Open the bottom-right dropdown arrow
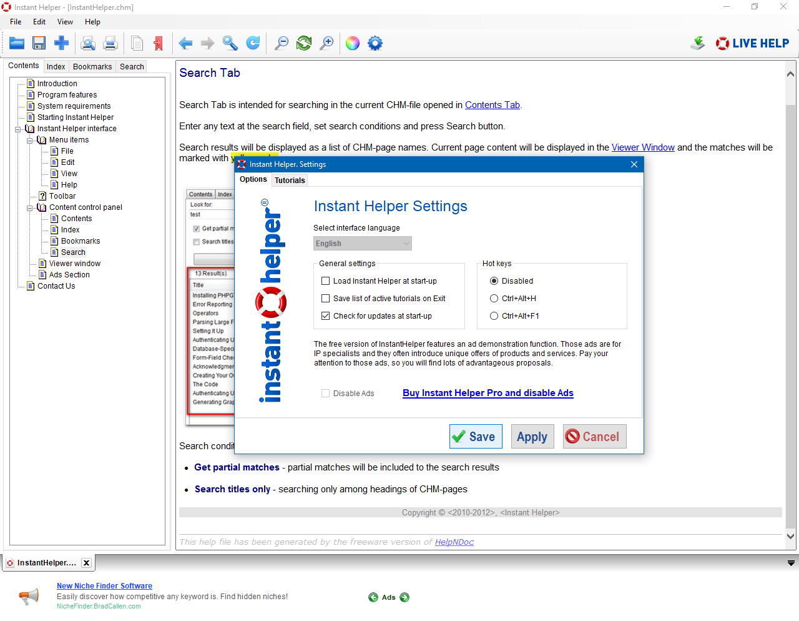The image size is (799, 621). 791,563
